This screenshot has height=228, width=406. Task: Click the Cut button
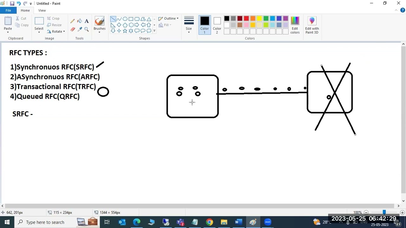click(x=21, y=18)
